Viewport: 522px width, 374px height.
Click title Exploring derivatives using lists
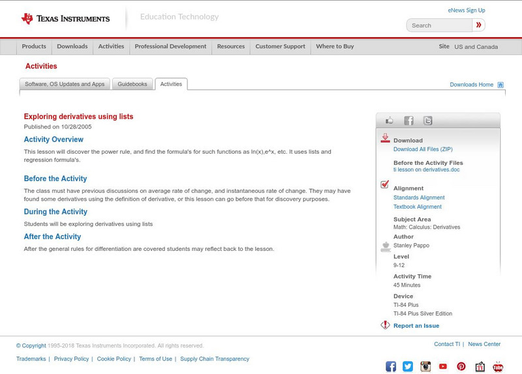click(x=78, y=117)
